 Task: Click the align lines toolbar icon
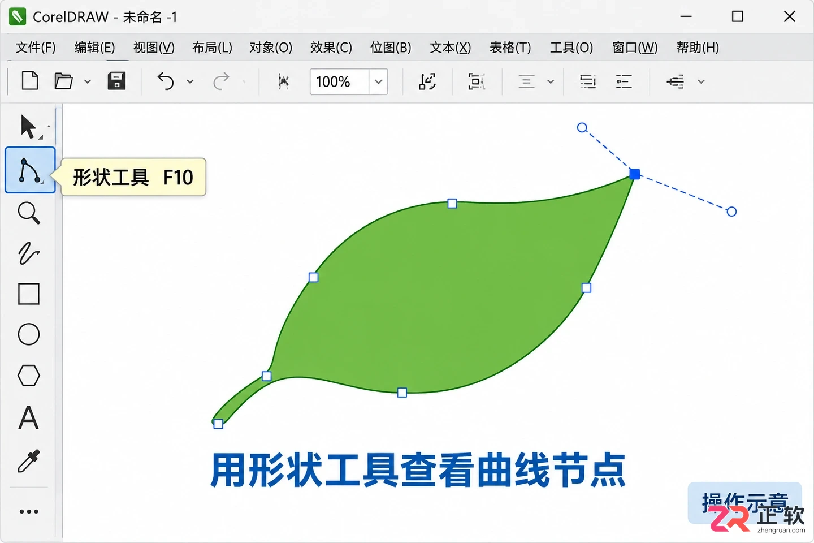(x=526, y=81)
